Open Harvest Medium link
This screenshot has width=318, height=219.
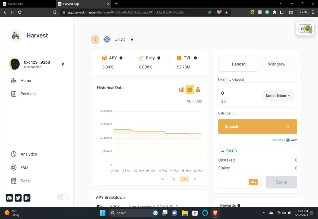27,198
